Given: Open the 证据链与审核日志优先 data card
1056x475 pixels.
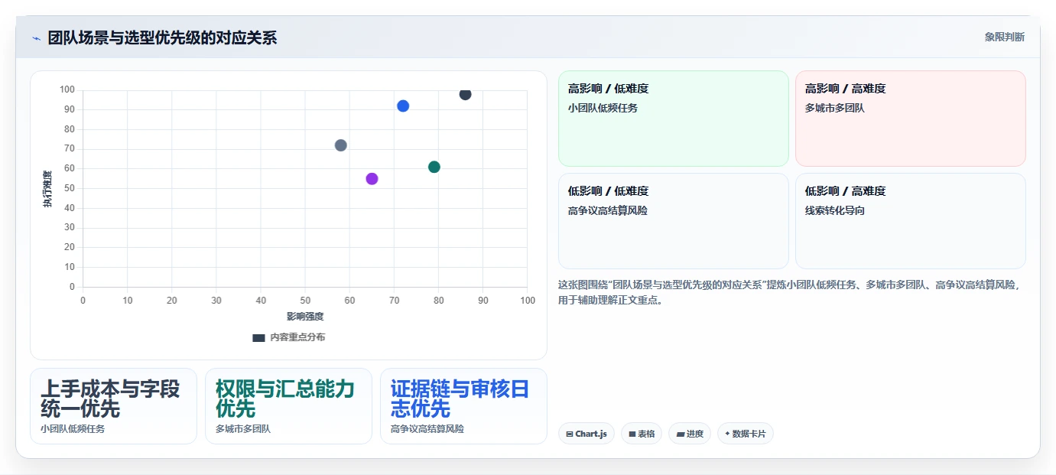Looking at the screenshot, I should (x=463, y=406).
